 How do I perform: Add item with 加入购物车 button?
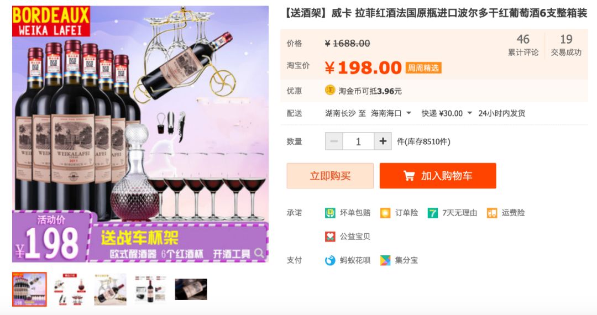pos(438,176)
